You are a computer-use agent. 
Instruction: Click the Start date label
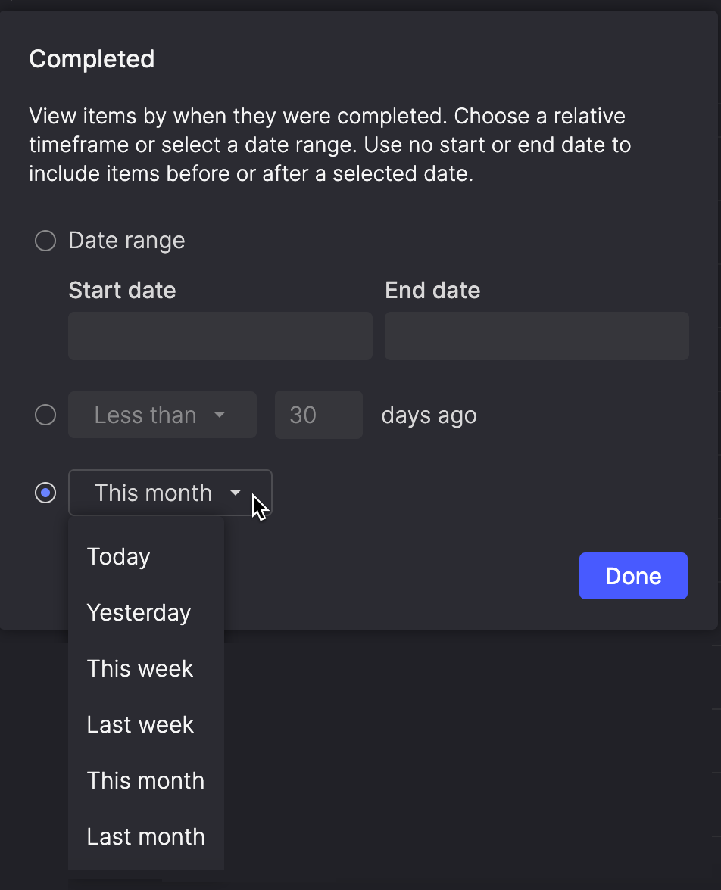point(122,291)
